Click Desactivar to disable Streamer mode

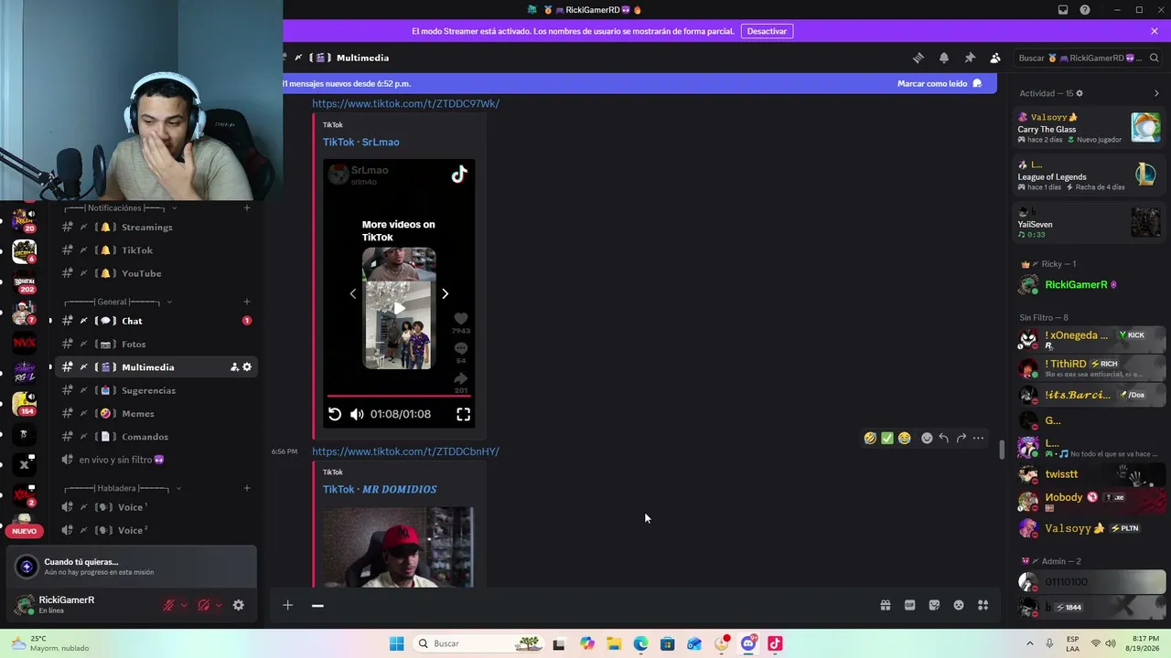point(767,31)
